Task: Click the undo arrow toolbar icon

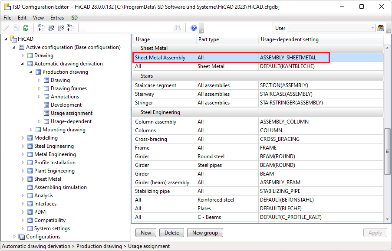Action: pyautogui.click(x=16, y=28)
